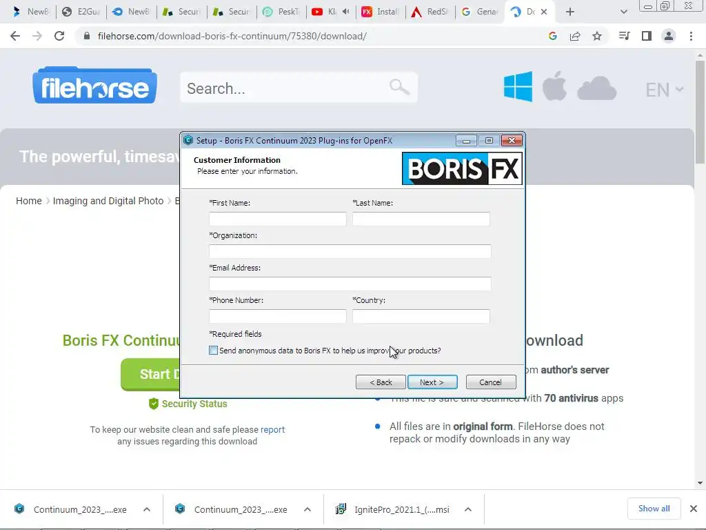
Task: Bookmark this page with star icon
Action: click(x=597, y=36)
